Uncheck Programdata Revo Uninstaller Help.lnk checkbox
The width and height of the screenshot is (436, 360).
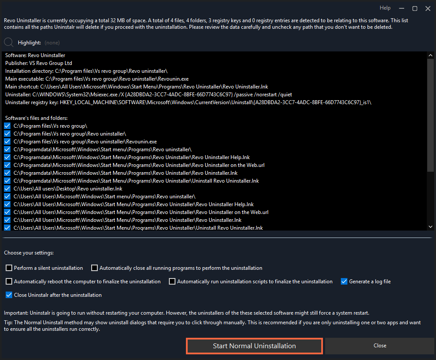[7, 157]
